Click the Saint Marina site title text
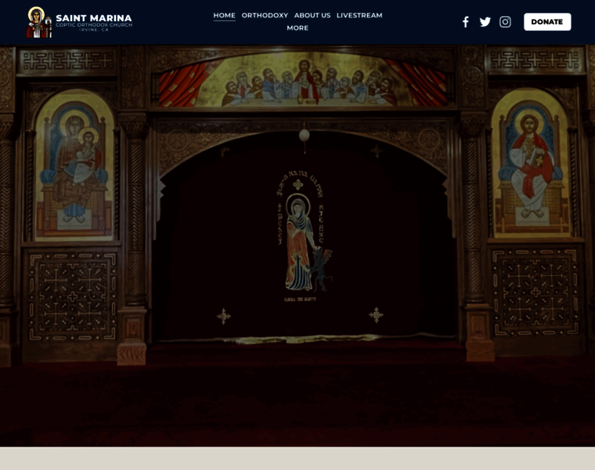Viewport: 595px width, 470px height. [x=94, y=18]
